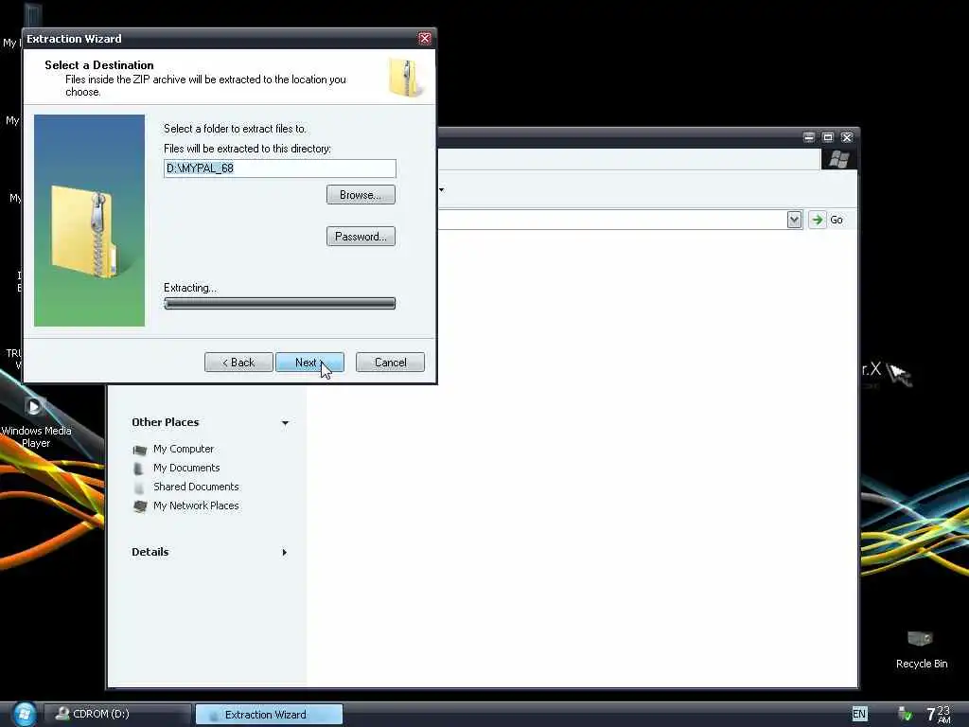Click the Details heading

(x=150, y=552)
